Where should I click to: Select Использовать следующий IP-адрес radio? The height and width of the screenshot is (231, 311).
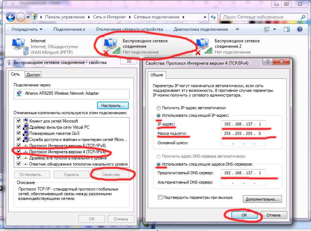[159, 116]
